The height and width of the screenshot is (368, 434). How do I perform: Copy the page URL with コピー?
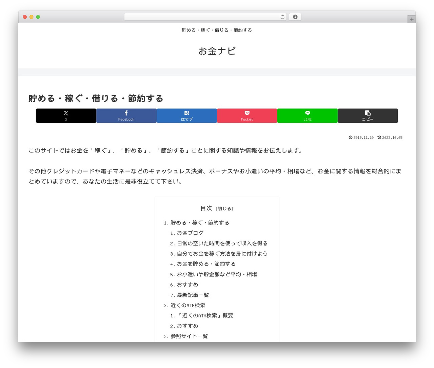tap(368, 116)
